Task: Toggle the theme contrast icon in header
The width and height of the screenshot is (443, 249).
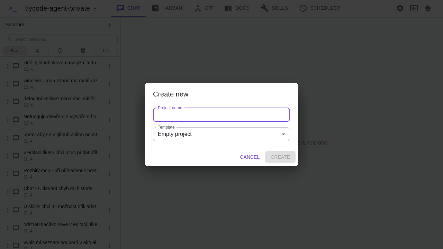Action: (414, 8)
